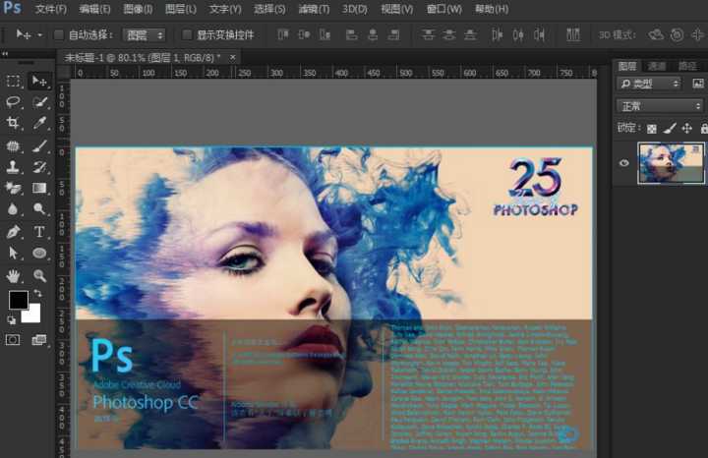Click the 3D roll mode icon
The image size is (708, 458).
[x=677, y=34]
